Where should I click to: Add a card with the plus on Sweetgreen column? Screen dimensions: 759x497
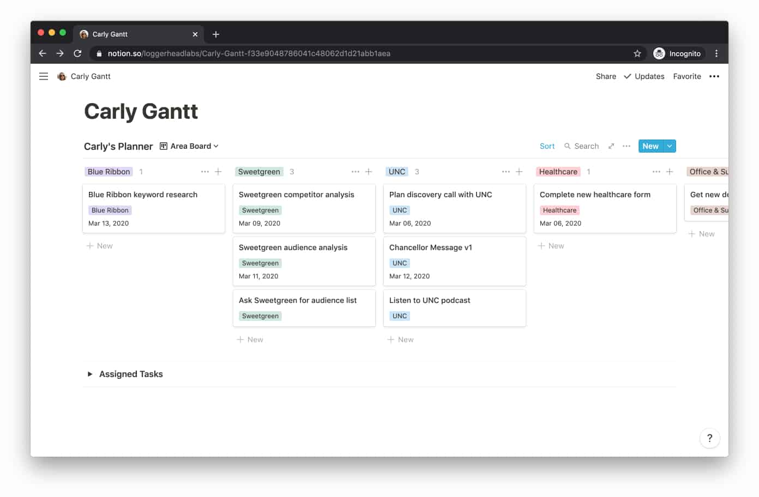[369, 171]
